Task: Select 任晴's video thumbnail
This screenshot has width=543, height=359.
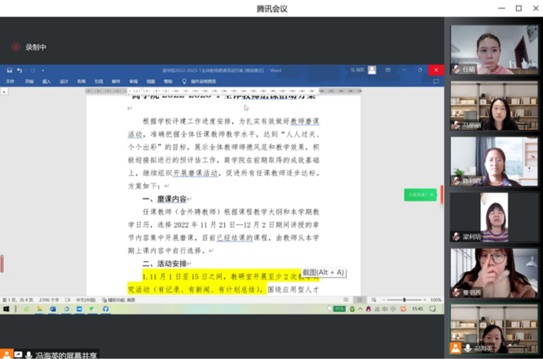Action: [x=494, y=49]
